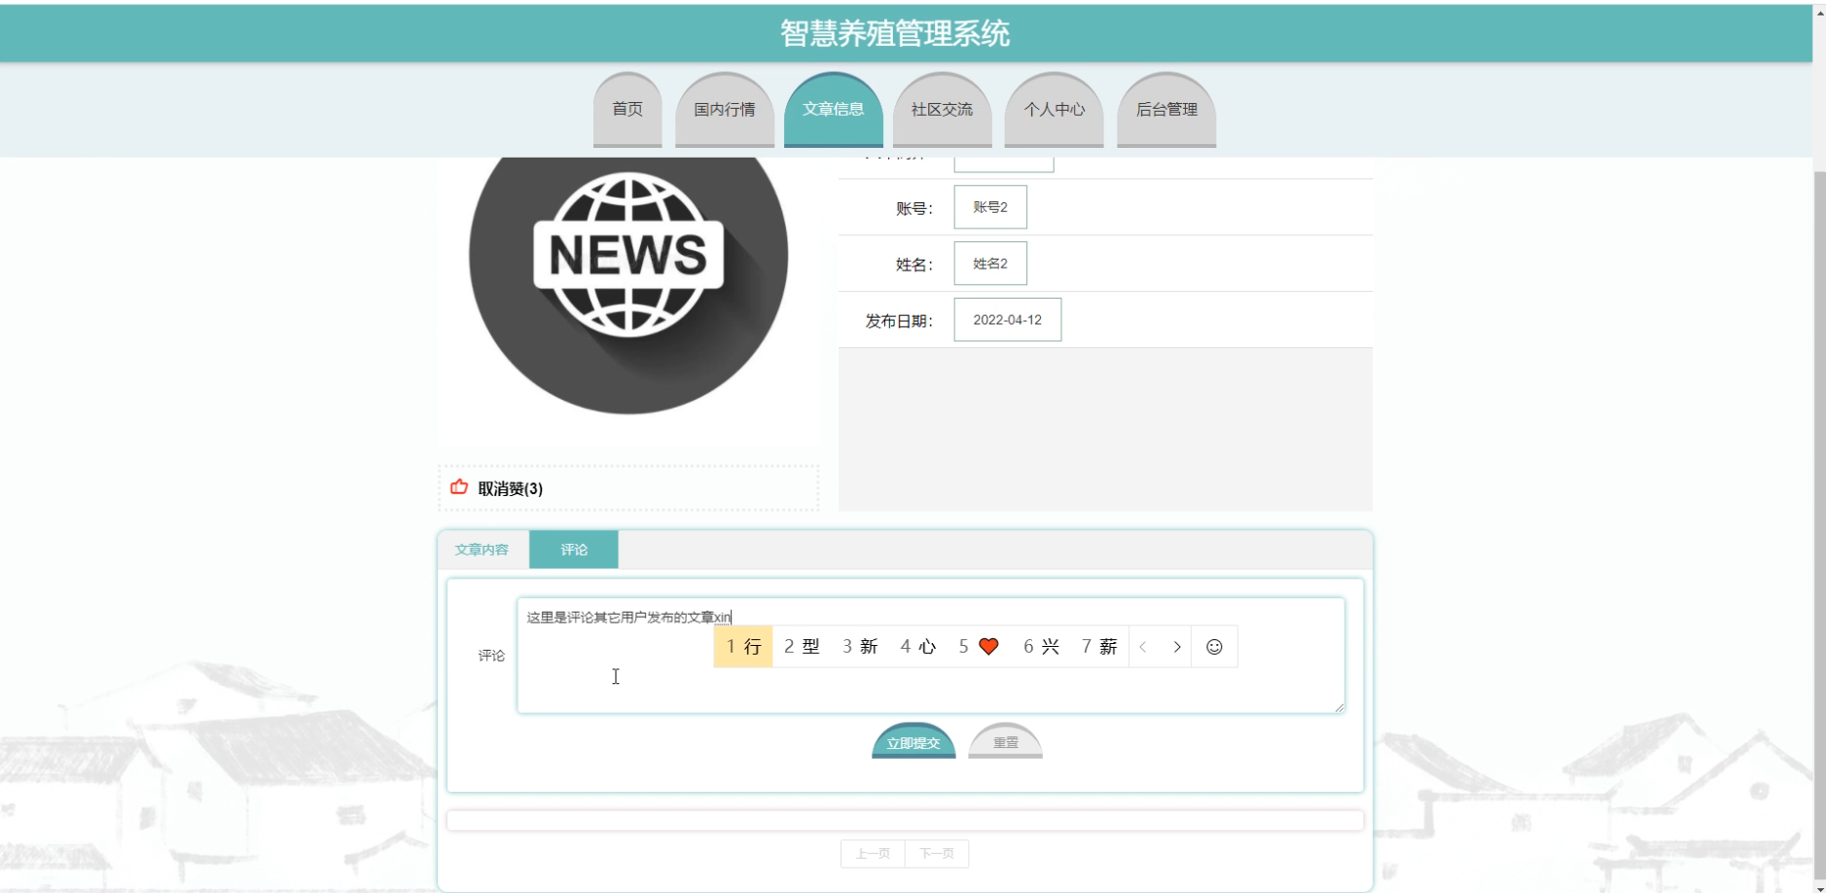1826x893 pixels.
Task: Open the 个人中心 tab
Action: [x=1055, y=109]
